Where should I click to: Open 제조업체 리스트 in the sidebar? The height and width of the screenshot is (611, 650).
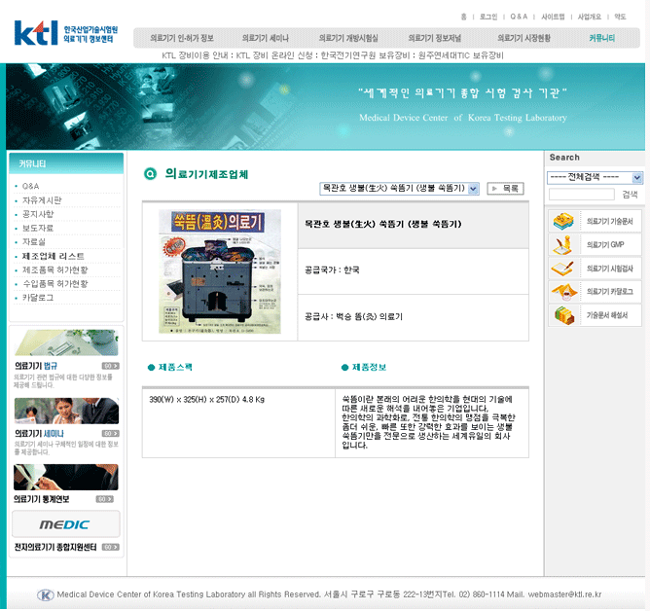(x=53, y=256)
